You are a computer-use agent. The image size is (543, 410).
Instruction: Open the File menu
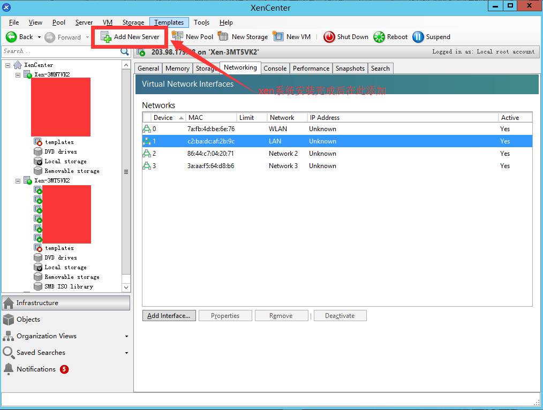tap(14, 22)
